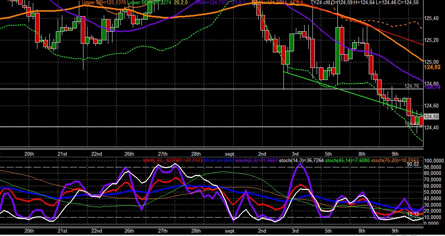Image resolution: width=445 pixels, height=236 pixels.
Task: Click 27th on the price chart date axis
Action: coord(163,154)
